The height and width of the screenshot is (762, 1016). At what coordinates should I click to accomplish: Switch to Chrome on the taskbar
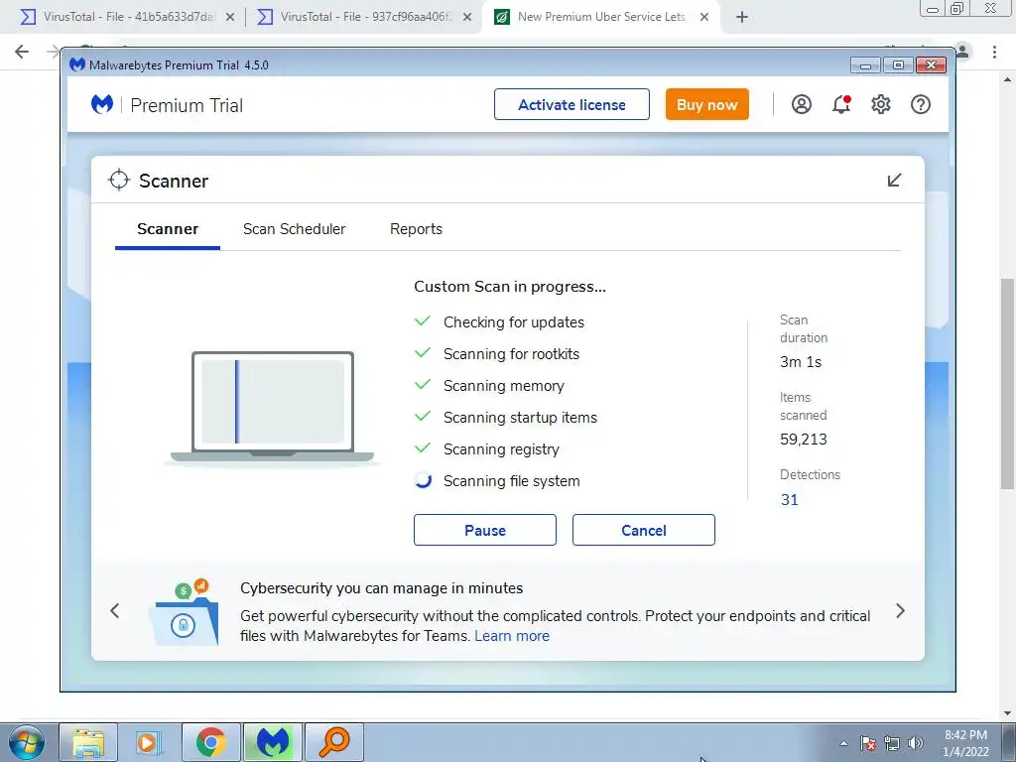point(210,742)
